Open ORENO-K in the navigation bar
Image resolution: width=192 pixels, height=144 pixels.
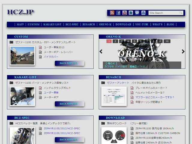[105, 24]
